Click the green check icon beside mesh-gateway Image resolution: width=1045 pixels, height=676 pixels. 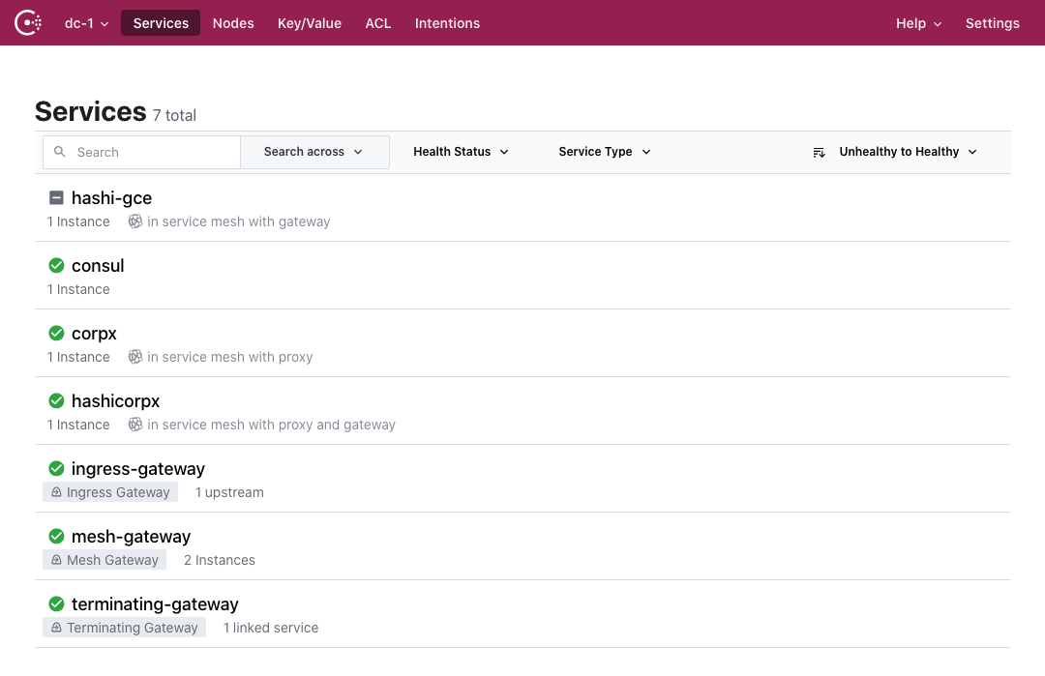point(56,536)
